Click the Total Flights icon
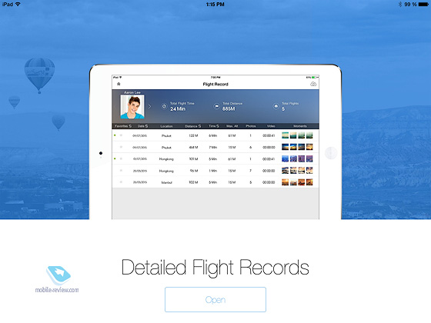The image size is (431, 323). coord(276,106)
